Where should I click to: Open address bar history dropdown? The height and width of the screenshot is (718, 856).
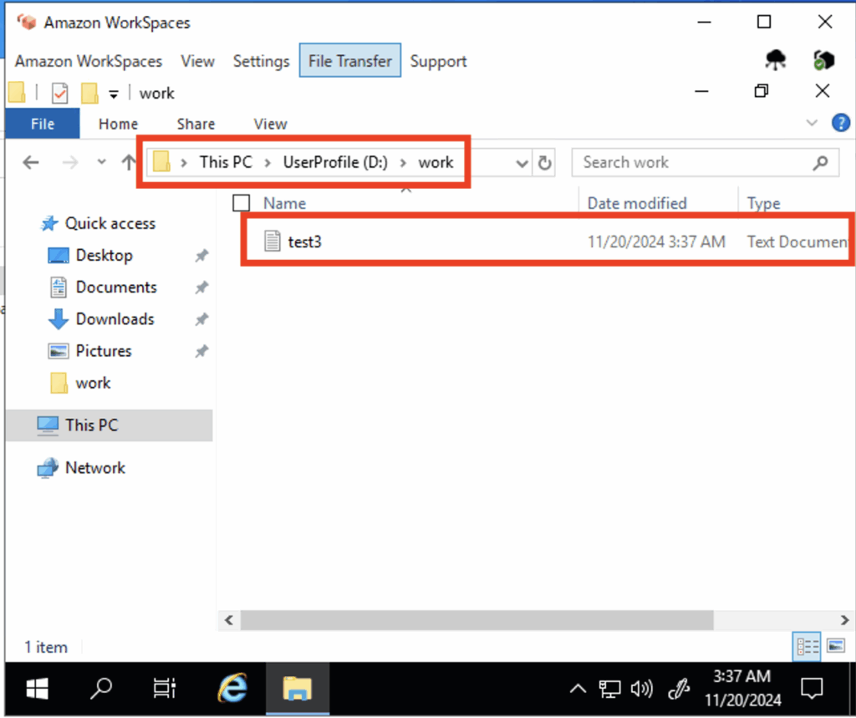[522, 163]
